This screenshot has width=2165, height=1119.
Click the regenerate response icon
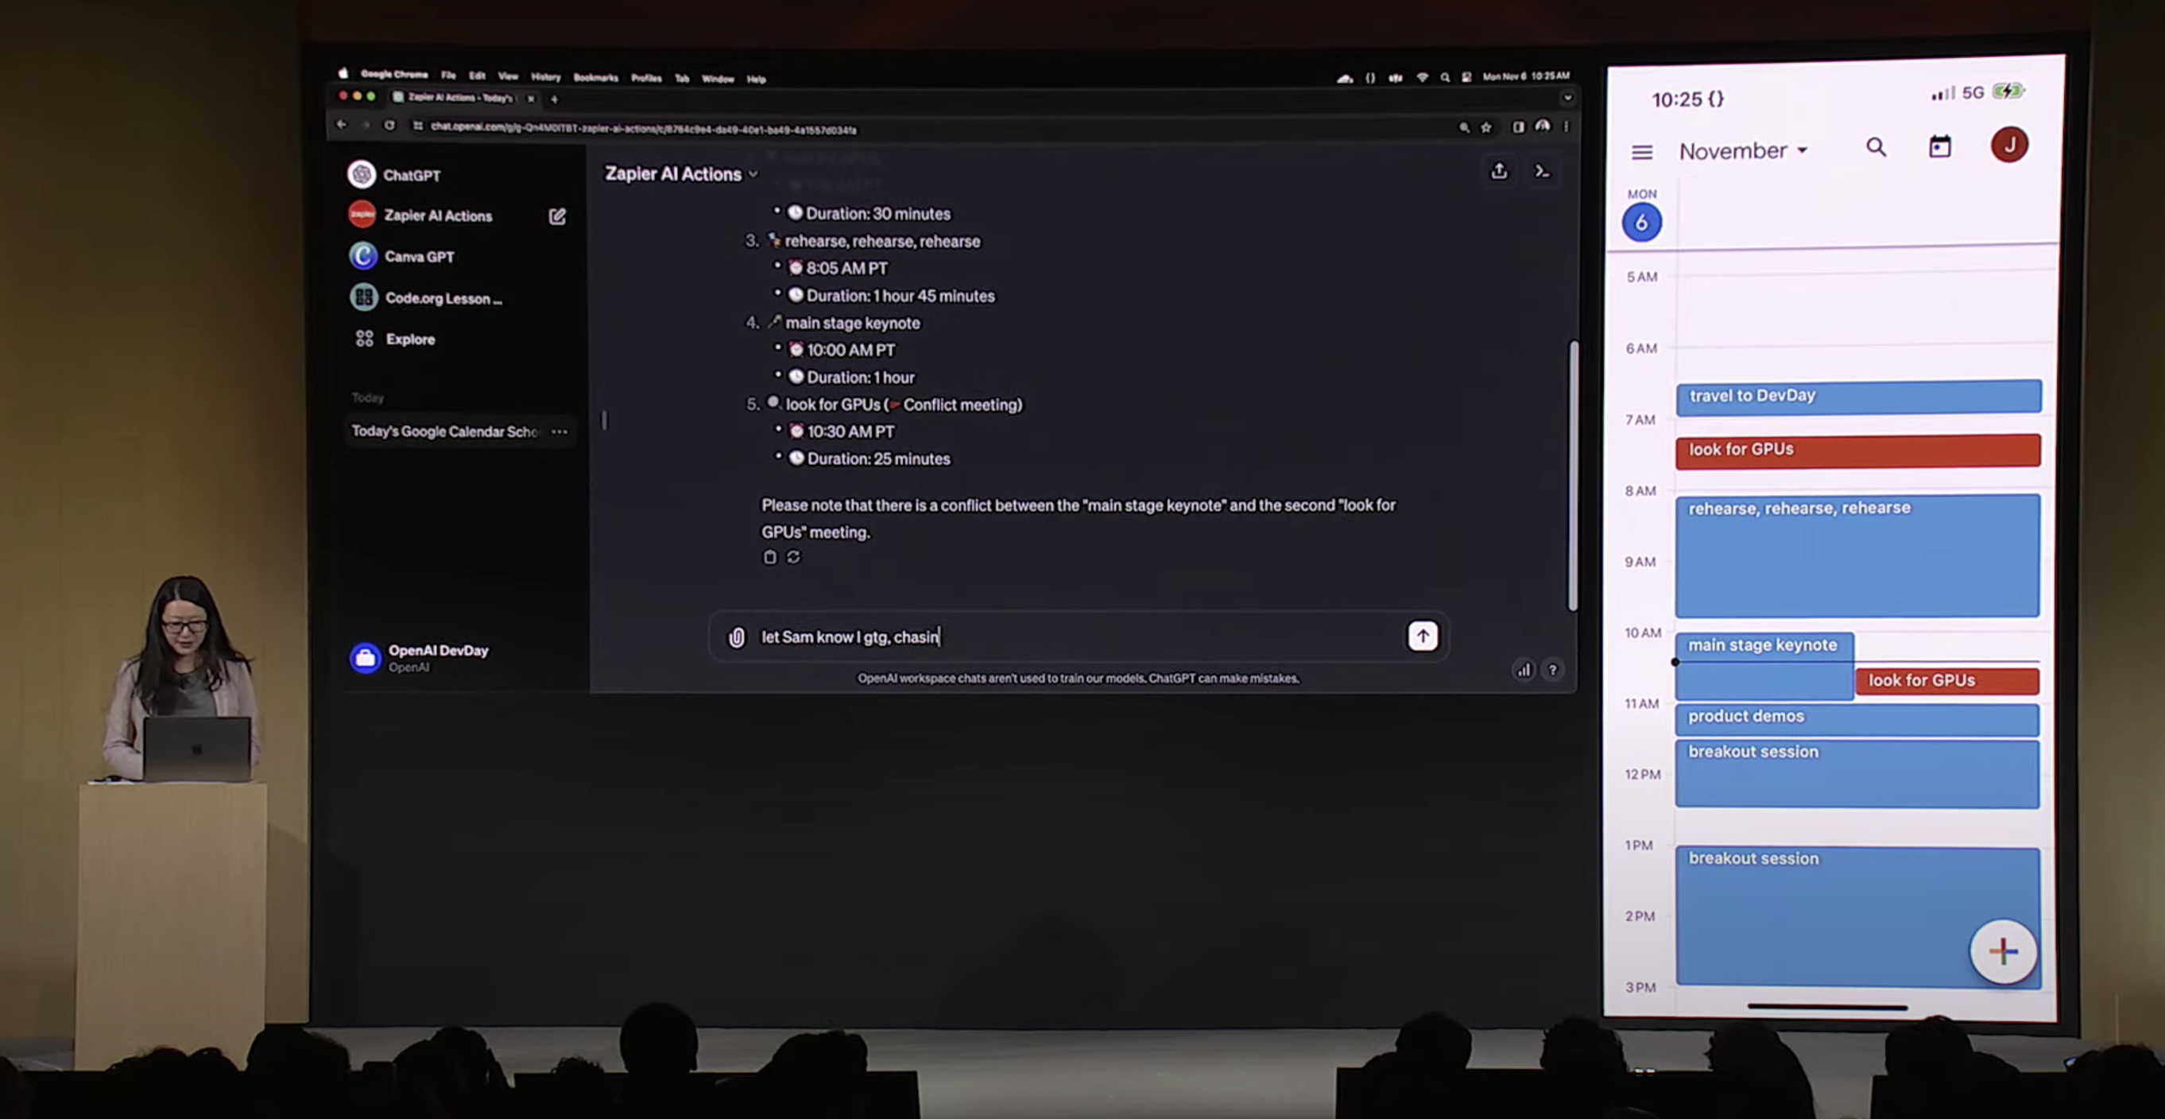tap(793, 557)
